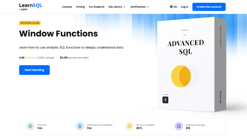Click the Window Functions heading
The image size is (247, 139).
click(58, 34)
